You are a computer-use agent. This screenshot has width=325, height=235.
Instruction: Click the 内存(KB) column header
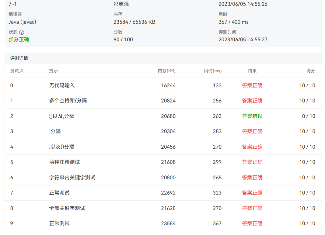coord(167,71)
